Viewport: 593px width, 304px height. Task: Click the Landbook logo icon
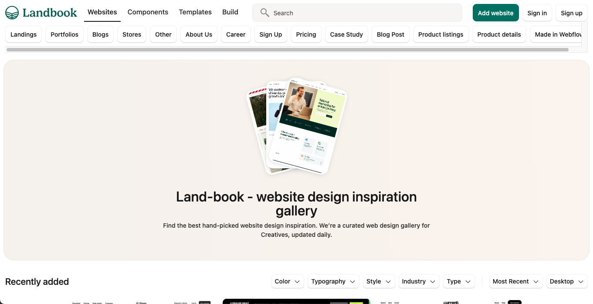[12, 13]
